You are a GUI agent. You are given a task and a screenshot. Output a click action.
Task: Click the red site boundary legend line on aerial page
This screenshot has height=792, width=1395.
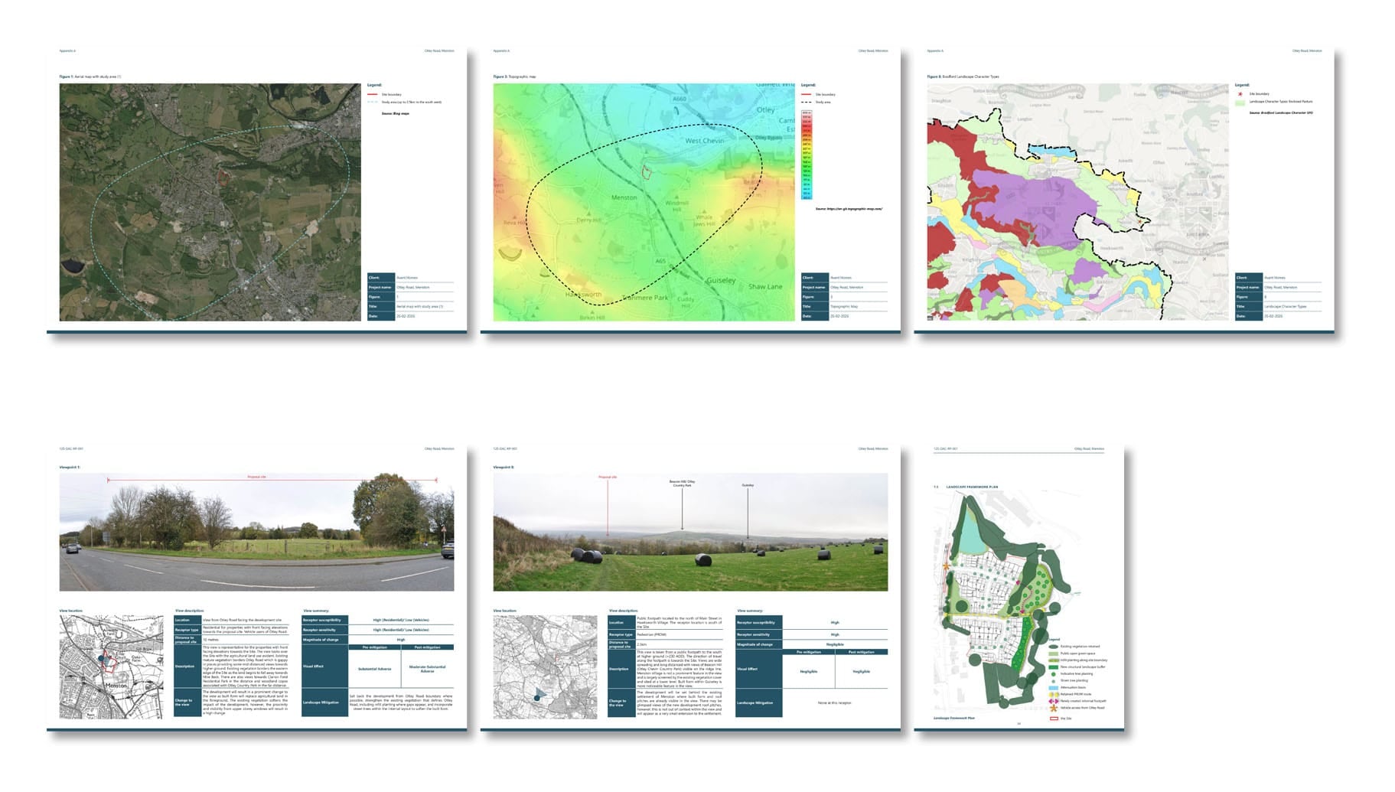(373, 94)
